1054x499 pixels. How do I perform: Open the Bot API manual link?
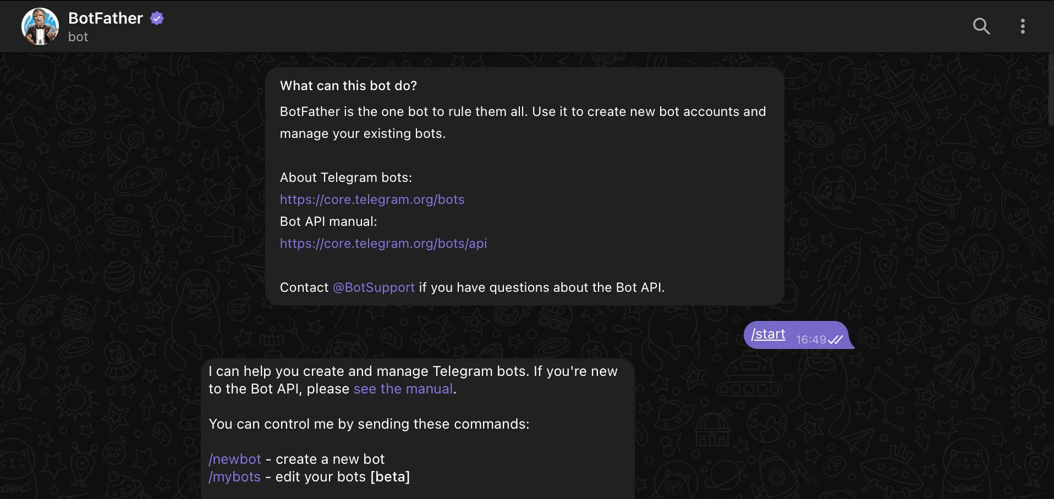click(x=383, y=243)
